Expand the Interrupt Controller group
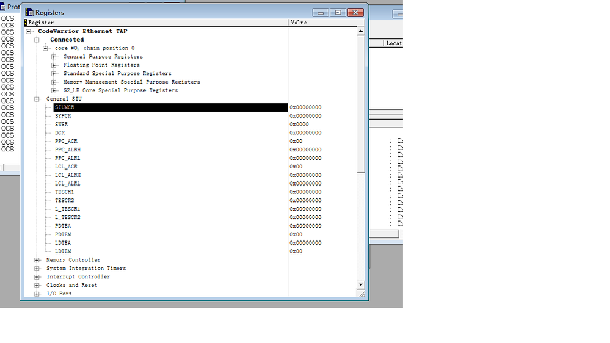Screen dimensions: 610x343 [x=37, y=277]
